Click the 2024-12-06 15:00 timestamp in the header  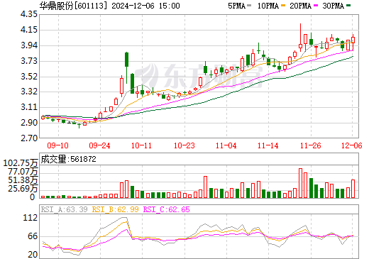[145, 6]
